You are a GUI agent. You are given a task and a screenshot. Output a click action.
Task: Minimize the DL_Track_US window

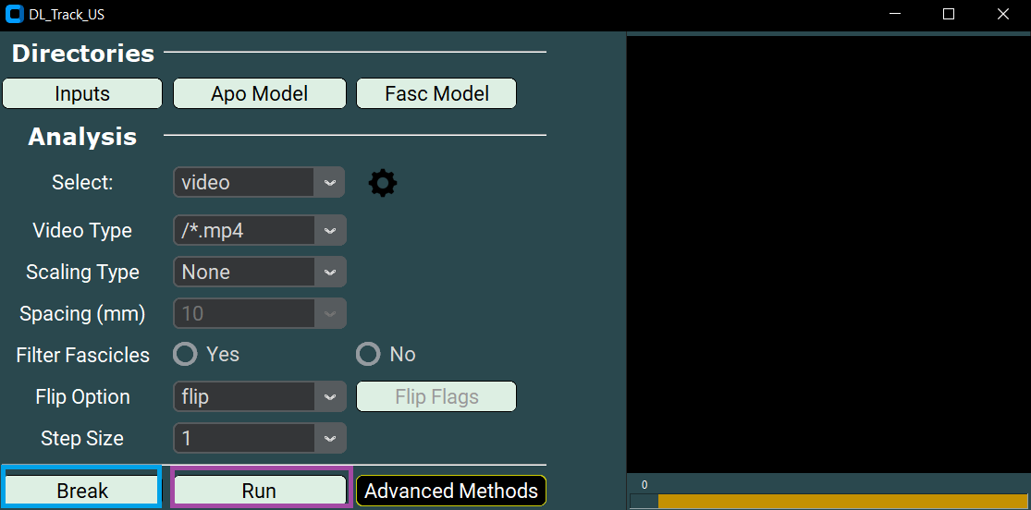click(x=894, y=15)
